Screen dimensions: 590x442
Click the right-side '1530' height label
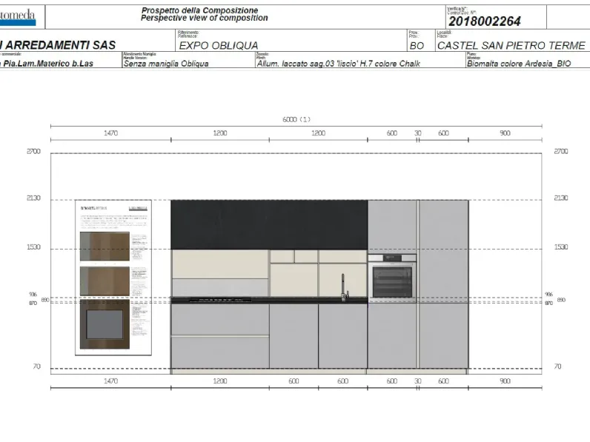coord(560,247)
